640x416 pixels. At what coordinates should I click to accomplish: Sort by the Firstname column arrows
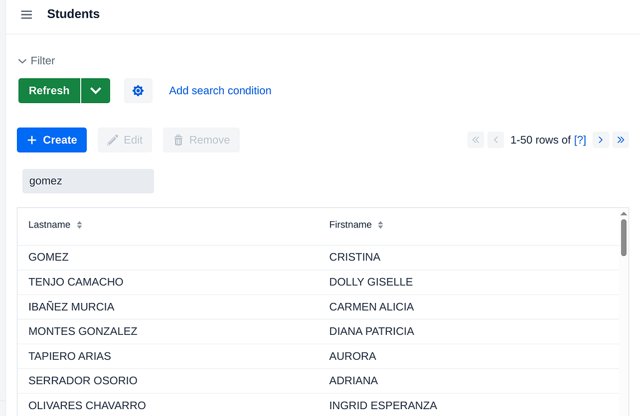[381, 225]
